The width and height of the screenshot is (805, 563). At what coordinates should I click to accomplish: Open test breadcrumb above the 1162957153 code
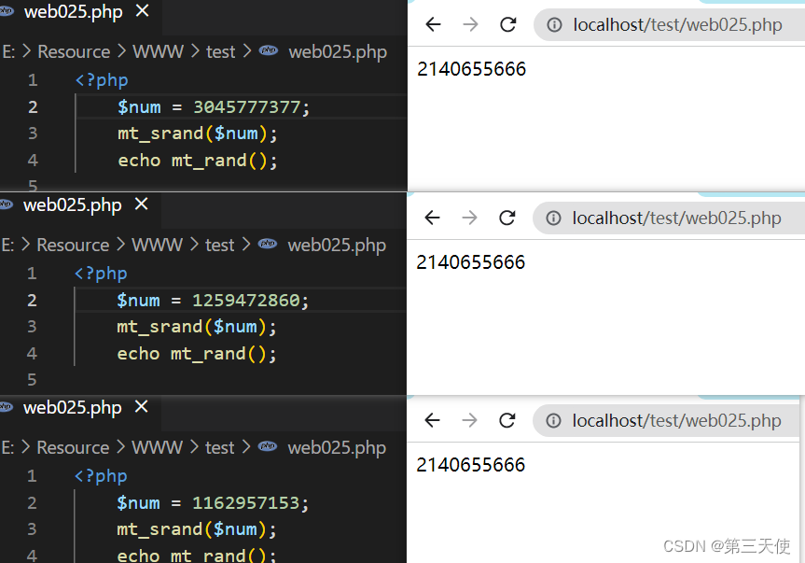click(220, 447)
